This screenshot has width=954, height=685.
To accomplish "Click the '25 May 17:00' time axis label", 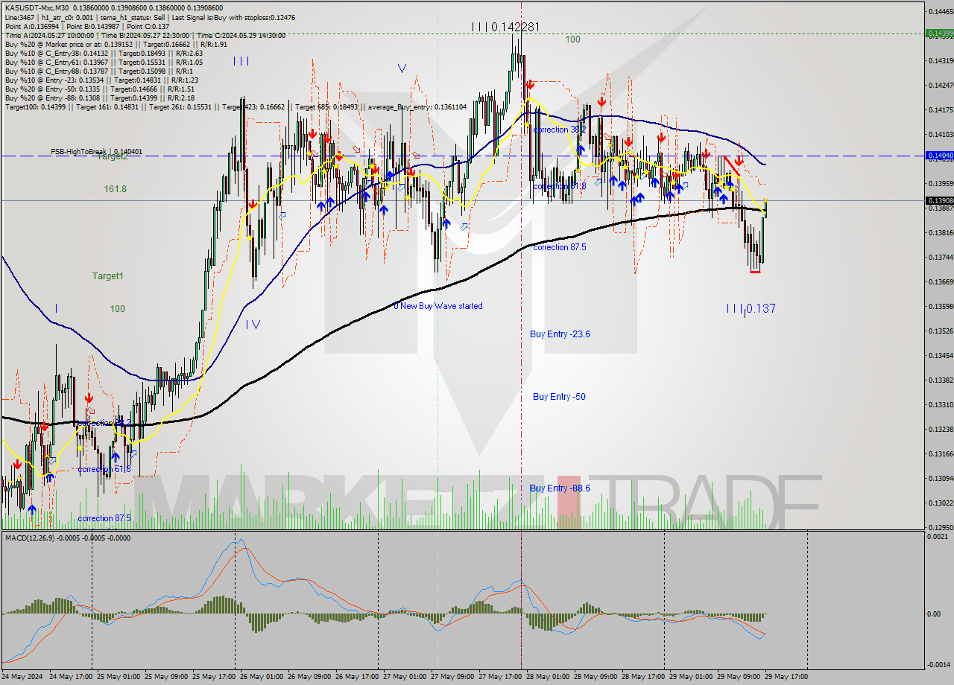I will click(x=213, y=677).
